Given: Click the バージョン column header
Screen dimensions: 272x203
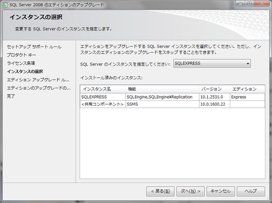Looking at the screenshot, I should [215, 89].
